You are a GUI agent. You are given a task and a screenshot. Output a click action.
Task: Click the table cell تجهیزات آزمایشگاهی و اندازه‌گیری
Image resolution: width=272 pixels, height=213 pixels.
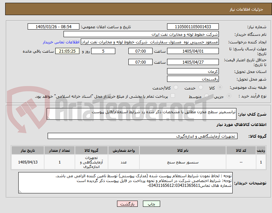pyautogui.click(x=91, y=162)
